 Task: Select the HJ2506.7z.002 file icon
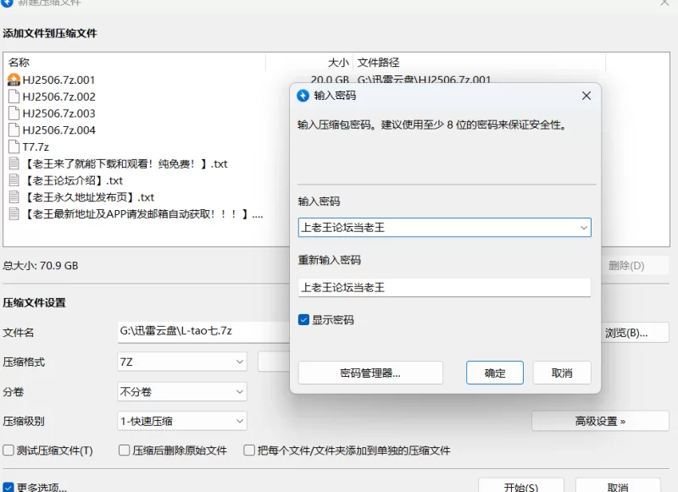[x=14, y=97]
